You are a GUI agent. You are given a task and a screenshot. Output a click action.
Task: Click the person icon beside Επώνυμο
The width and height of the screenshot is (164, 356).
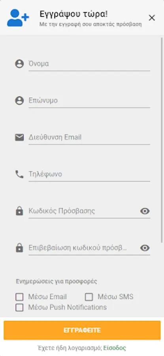point(19,100)
